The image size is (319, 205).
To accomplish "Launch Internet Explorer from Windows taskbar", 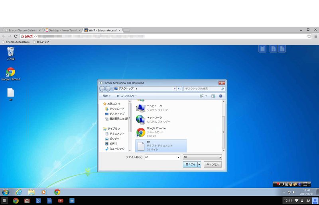I will [x=19, y=192].
